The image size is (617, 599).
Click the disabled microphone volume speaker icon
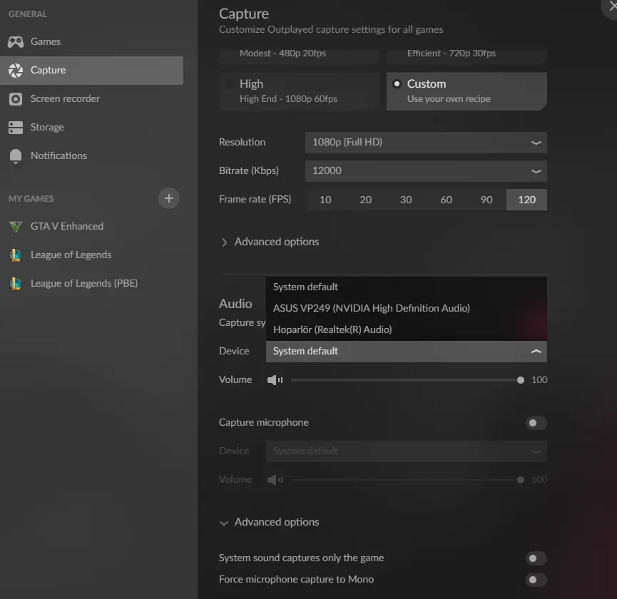pos(275,480)
